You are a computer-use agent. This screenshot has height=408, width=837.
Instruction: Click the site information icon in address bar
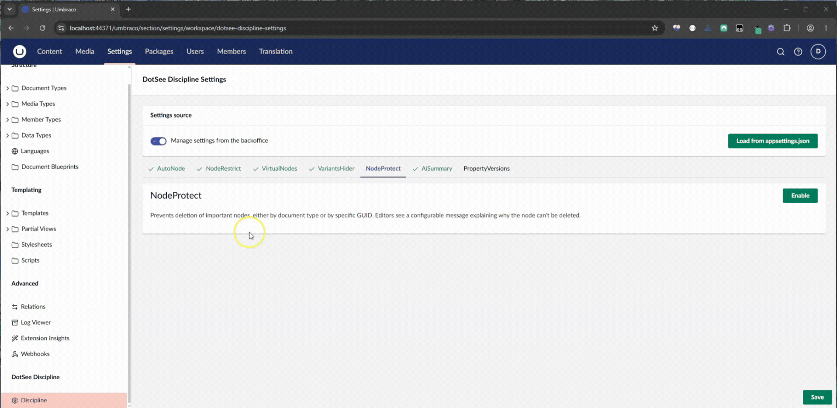pos(61,28)
